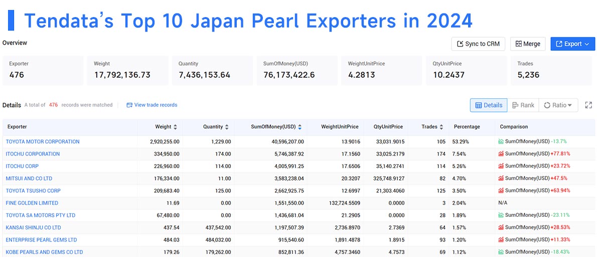Screen dimensions: 597x261
Task: Click the Exporter column header
Action: (x=17, y=127)
